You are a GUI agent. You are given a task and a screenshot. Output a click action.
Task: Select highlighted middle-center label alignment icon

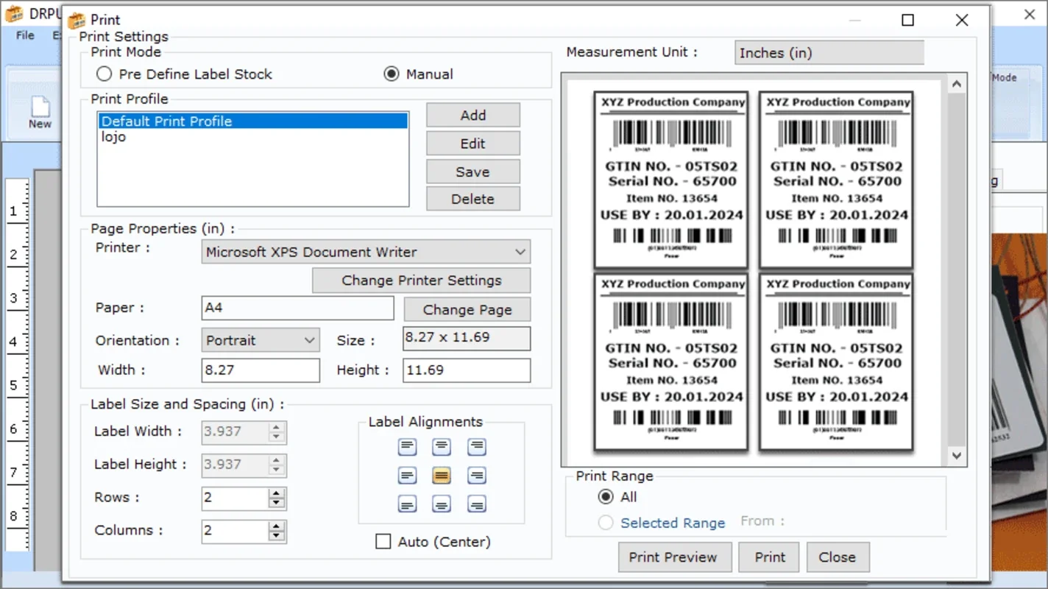pyautogui.click(x=442, y=476)
